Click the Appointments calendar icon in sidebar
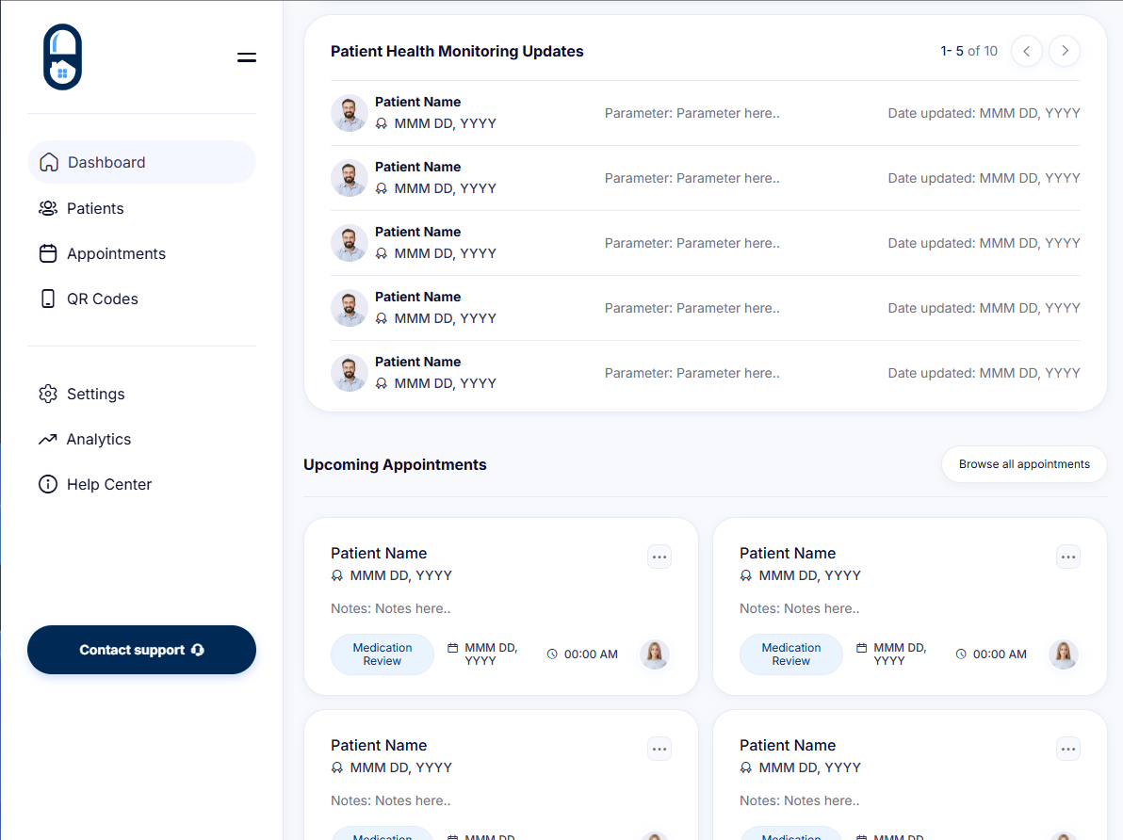 (48, 253)
